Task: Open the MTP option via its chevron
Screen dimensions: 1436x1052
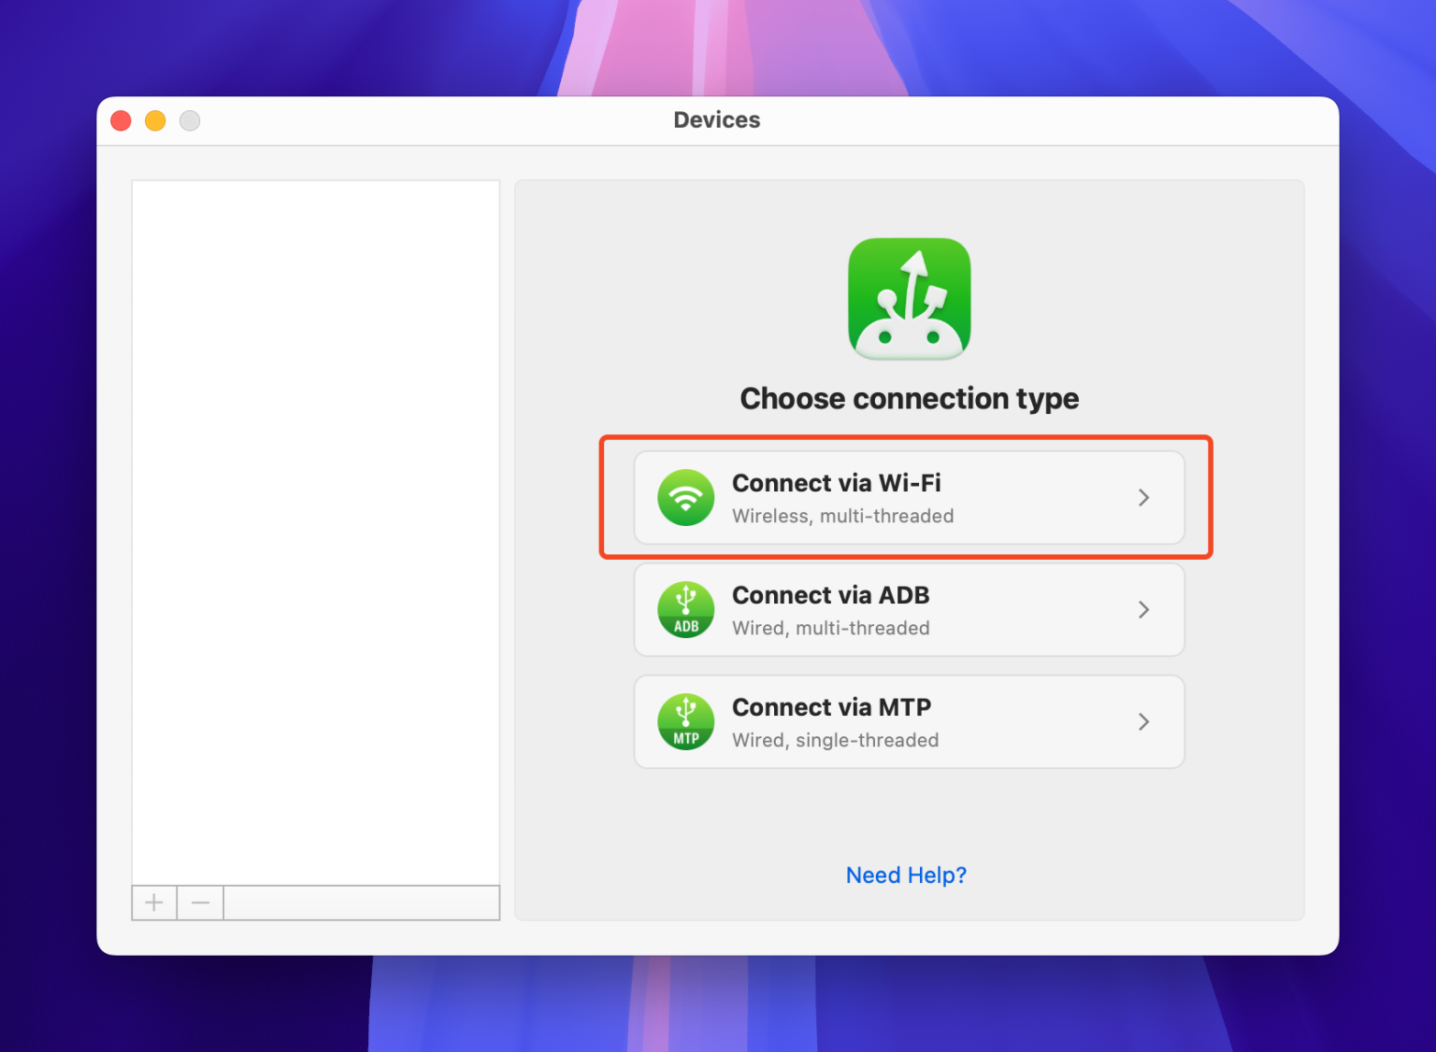Action: [x=1143, y=721]
